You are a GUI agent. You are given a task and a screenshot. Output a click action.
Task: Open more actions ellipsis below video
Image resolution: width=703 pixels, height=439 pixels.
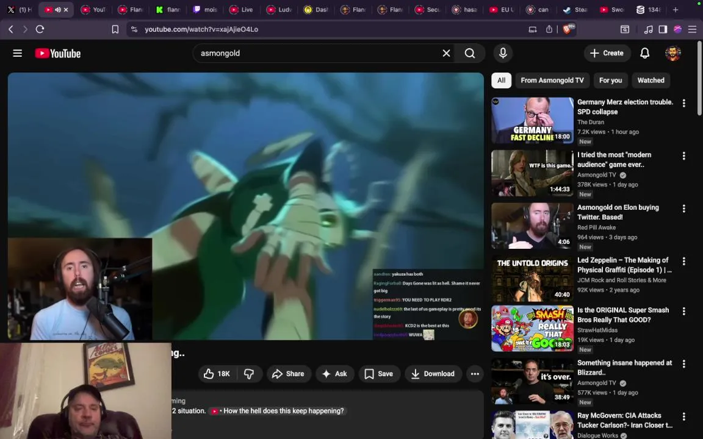pos(475,374)
